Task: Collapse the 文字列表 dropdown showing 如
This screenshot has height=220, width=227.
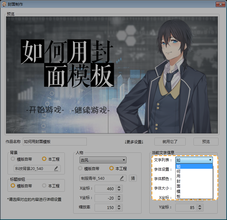Action: (x=210, y=160)
